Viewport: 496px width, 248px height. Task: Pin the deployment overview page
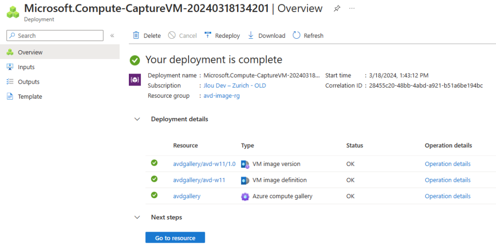[x=337, y=9]
